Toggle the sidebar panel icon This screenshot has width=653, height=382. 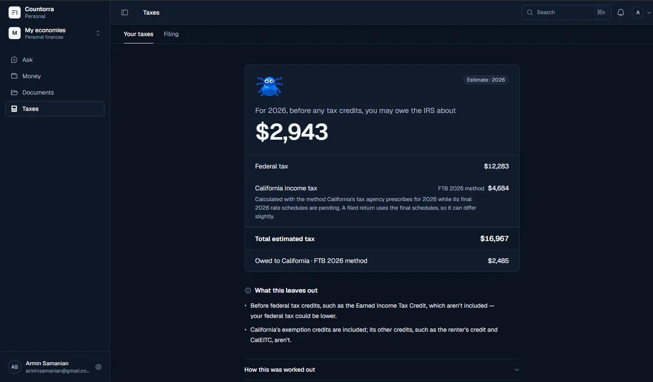click(x=125, y=12)
